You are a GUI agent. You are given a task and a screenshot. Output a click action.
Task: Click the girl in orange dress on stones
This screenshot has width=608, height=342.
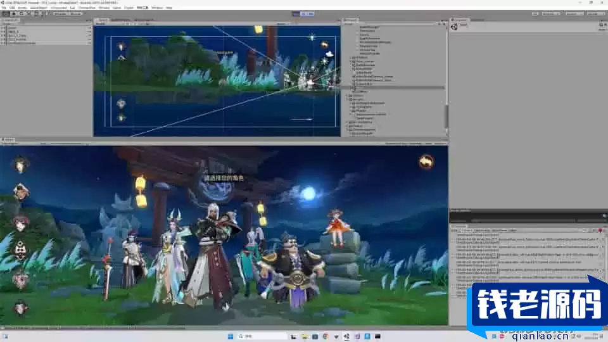pos(336,227)
